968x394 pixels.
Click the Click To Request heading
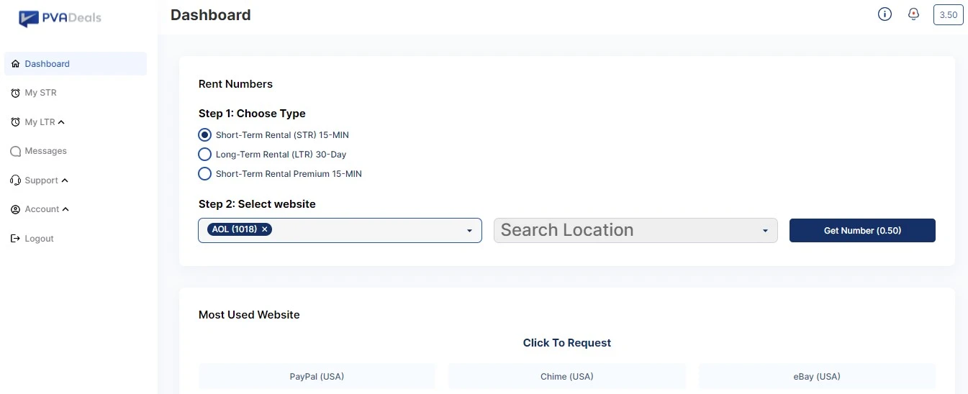(567, 343)
